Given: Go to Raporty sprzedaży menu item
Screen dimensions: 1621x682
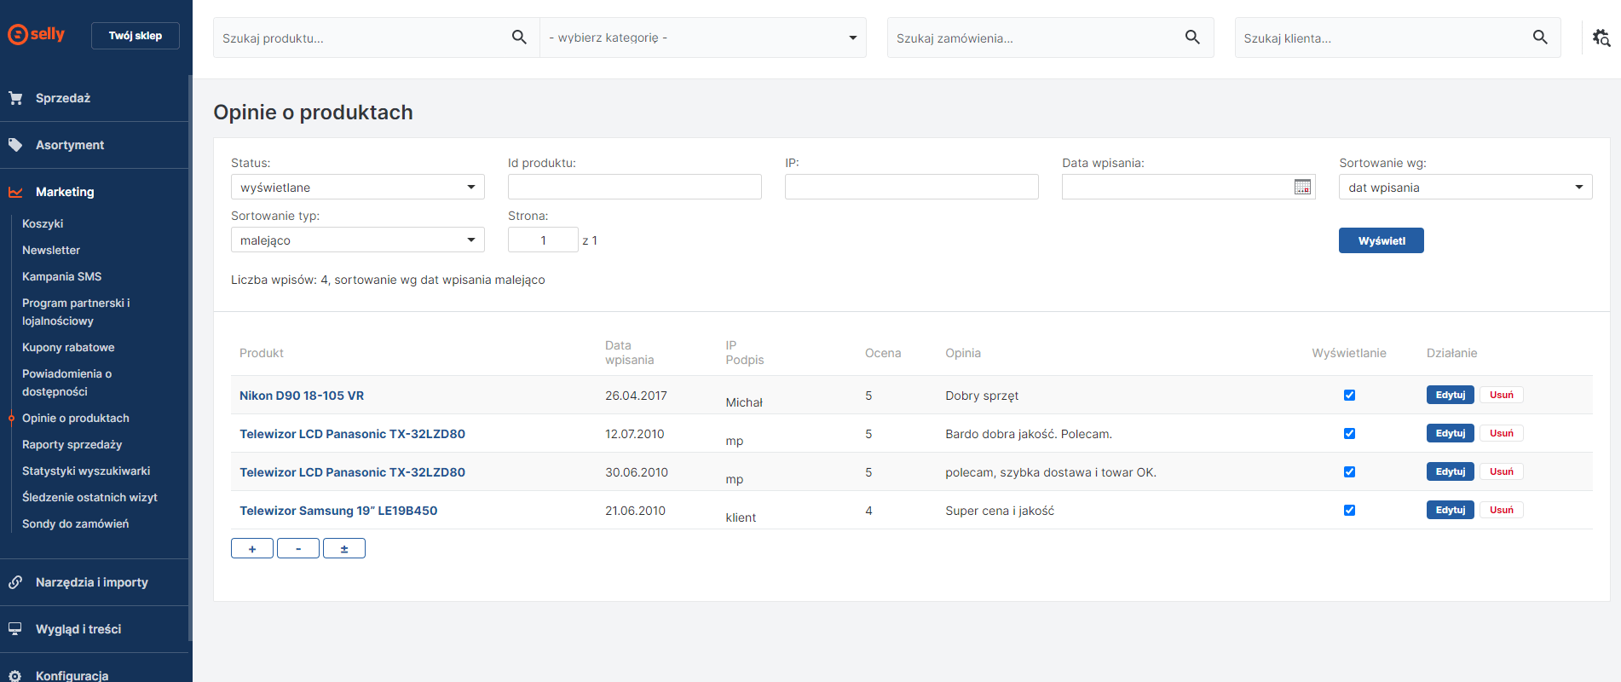Looking at the screenshot, I should tap(72, 444).
